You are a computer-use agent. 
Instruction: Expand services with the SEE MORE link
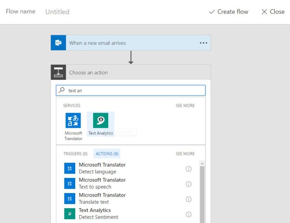pos(185,106)
